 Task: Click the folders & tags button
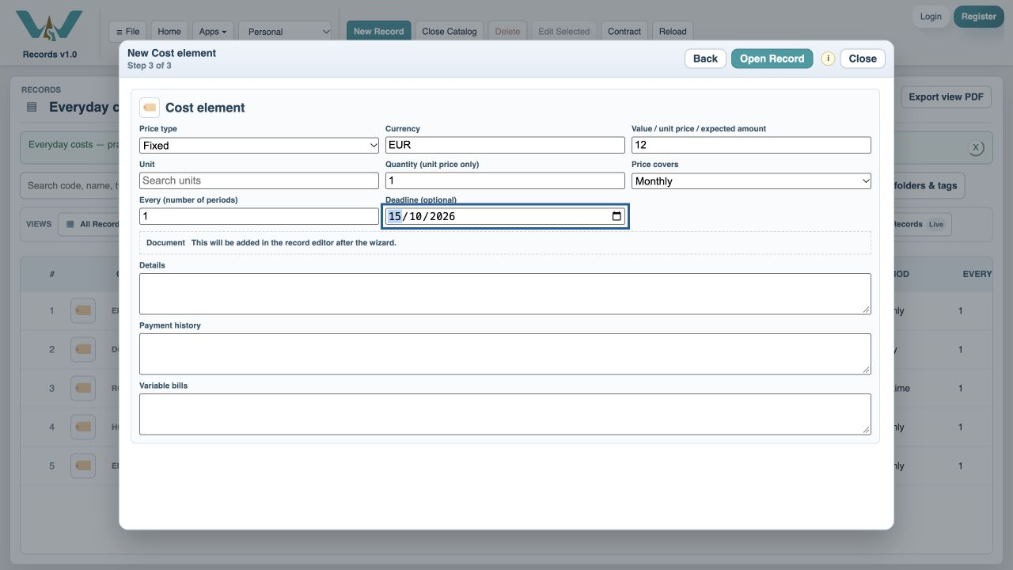(928, 185)
